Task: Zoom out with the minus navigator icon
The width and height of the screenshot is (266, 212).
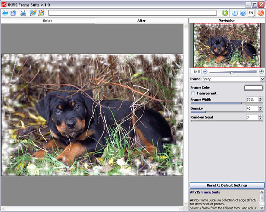Action: pos(205,71)
